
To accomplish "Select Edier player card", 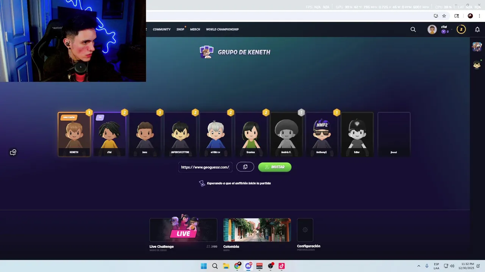I will pos(357,134).
